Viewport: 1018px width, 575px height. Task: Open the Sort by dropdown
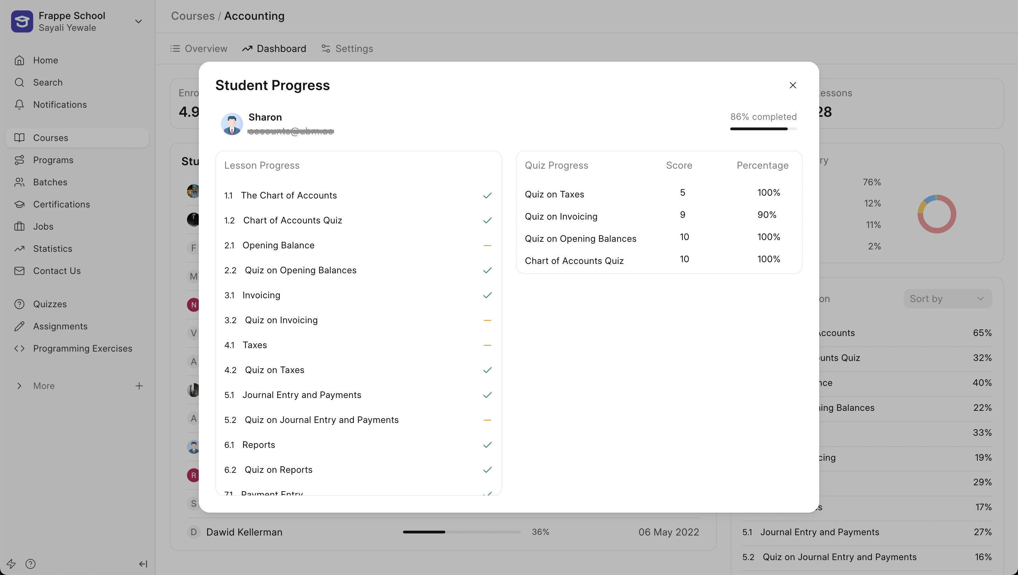pyautogui.click(x=947, y=299)
